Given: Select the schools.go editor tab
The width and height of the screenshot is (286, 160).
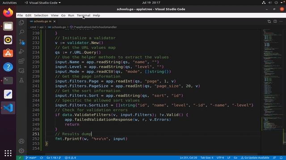Looking at the screenshot, I should [42, 21].
